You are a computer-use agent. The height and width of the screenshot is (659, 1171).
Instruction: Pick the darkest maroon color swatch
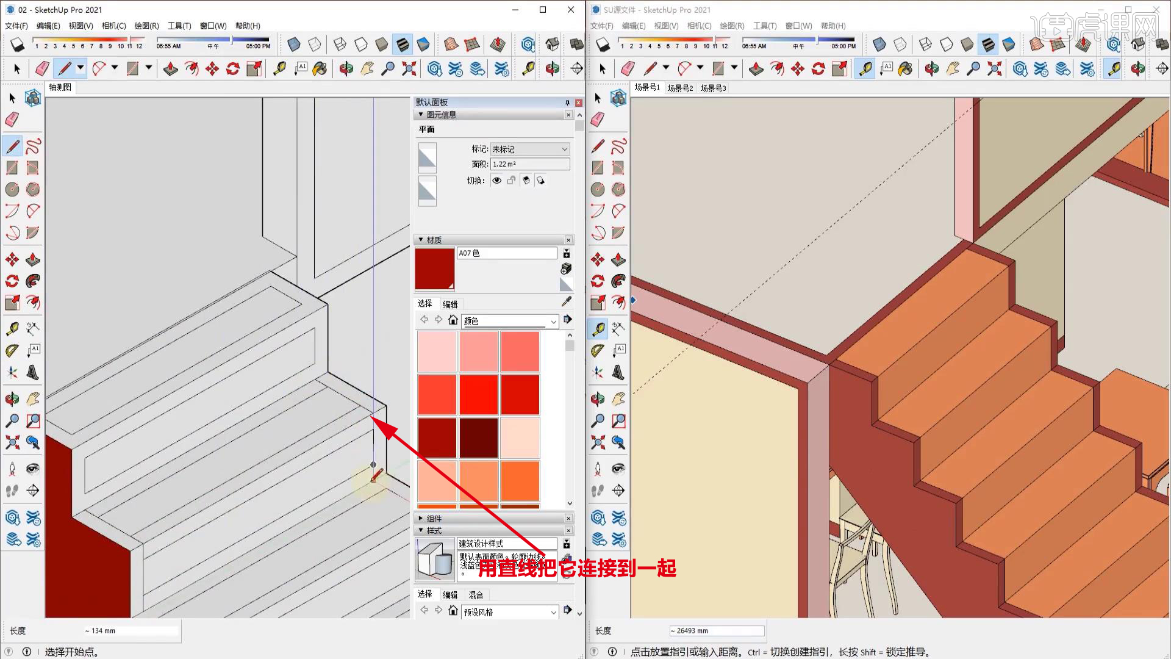coord(479,438)
